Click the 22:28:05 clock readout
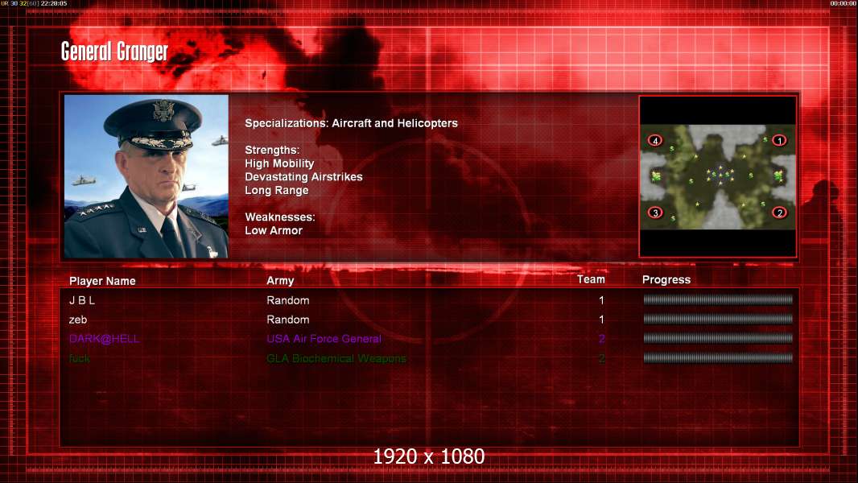 coord(54,3)
